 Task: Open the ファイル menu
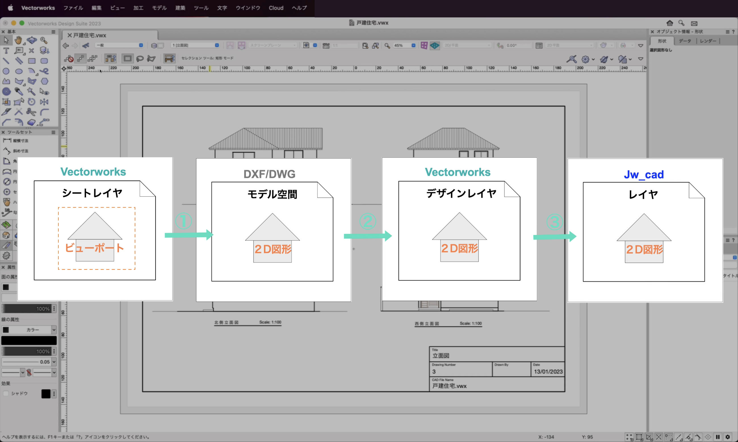pos(73,8)
